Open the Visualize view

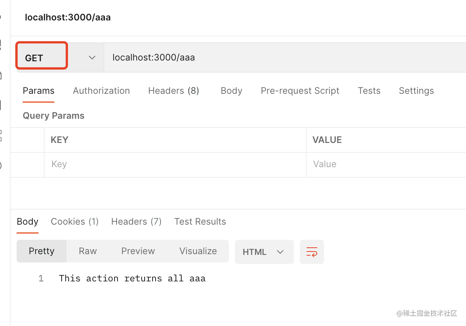pyautogui.click(x=198, y=251)
